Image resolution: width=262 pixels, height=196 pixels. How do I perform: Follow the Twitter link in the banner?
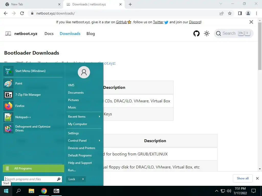158,22
